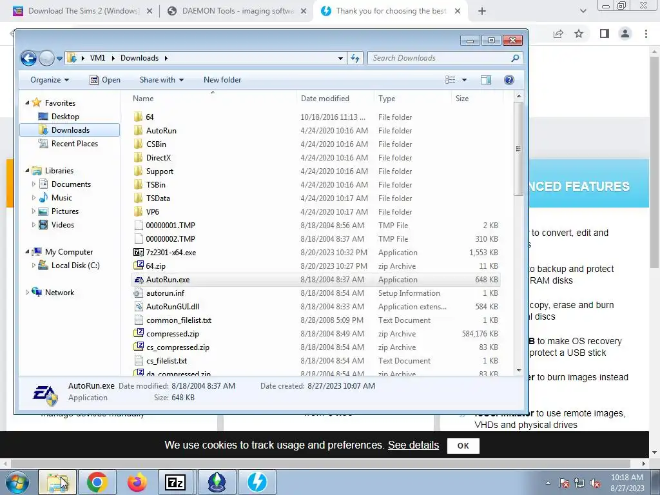This screenshot has width=660, height=495.
Task: Show hidden tray icons arrow
Action: pyautogui.click(x=548, y=483)
